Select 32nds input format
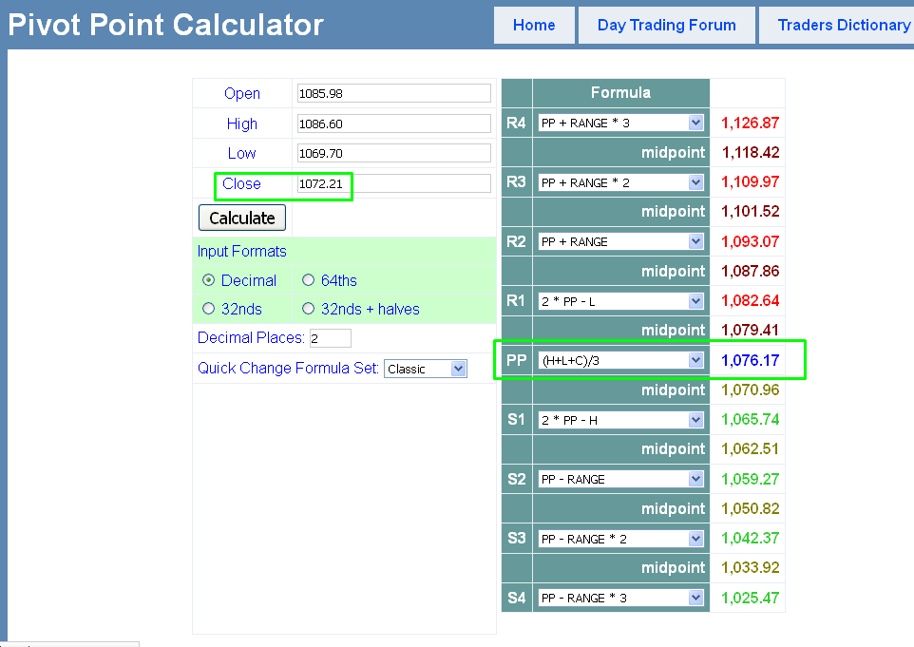Screen dimensions: 914x647 [x=209, y=309]
